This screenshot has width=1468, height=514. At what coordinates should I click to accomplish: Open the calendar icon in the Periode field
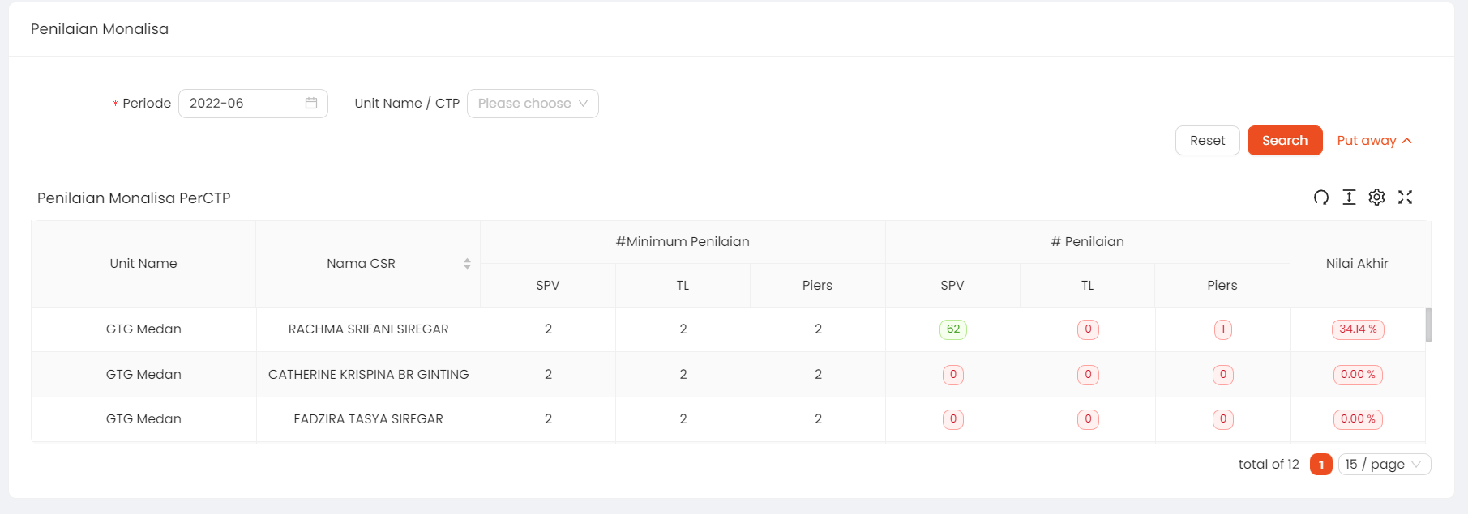[x=310, y=103]
